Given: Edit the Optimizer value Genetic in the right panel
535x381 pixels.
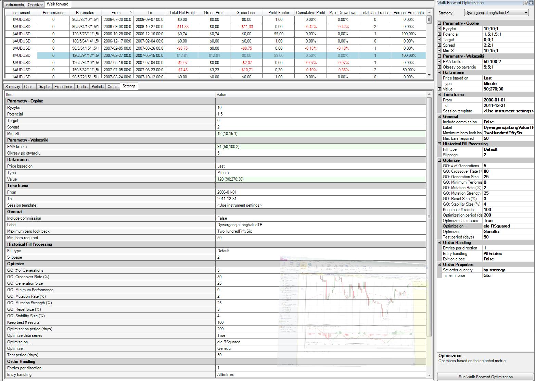Looking at the screenshot, I should 508,232.
